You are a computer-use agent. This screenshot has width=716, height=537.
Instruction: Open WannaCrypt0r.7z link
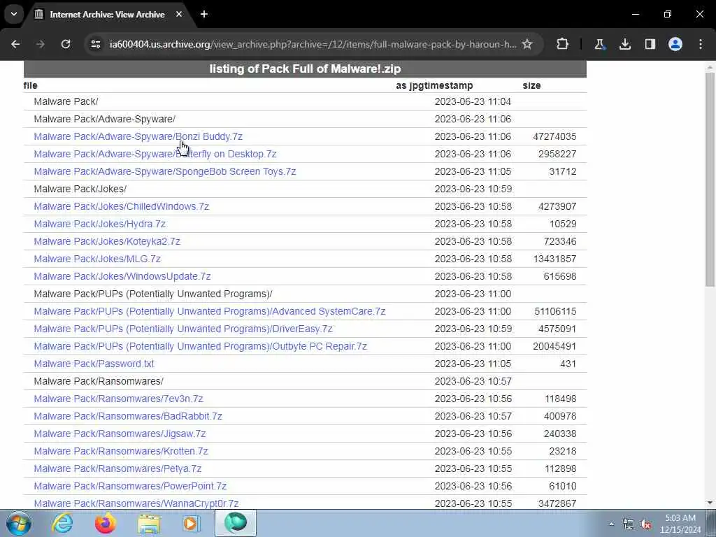click(136, 503)
